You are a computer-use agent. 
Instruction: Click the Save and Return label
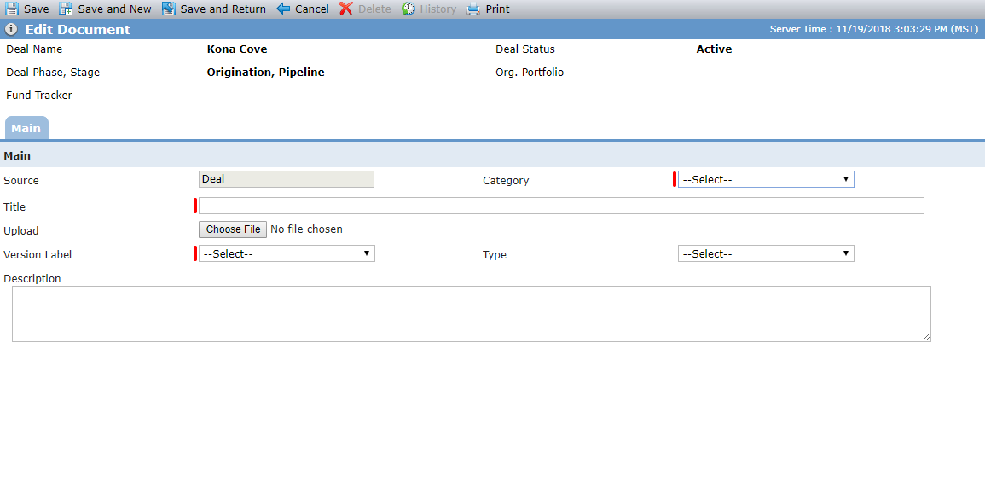click(x=223, y=9)
